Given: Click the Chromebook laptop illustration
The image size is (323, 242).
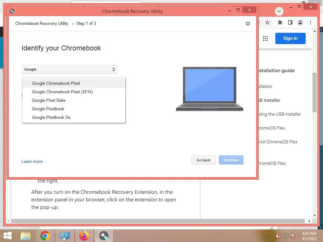Looking at the screenshot, I should 209,89.
